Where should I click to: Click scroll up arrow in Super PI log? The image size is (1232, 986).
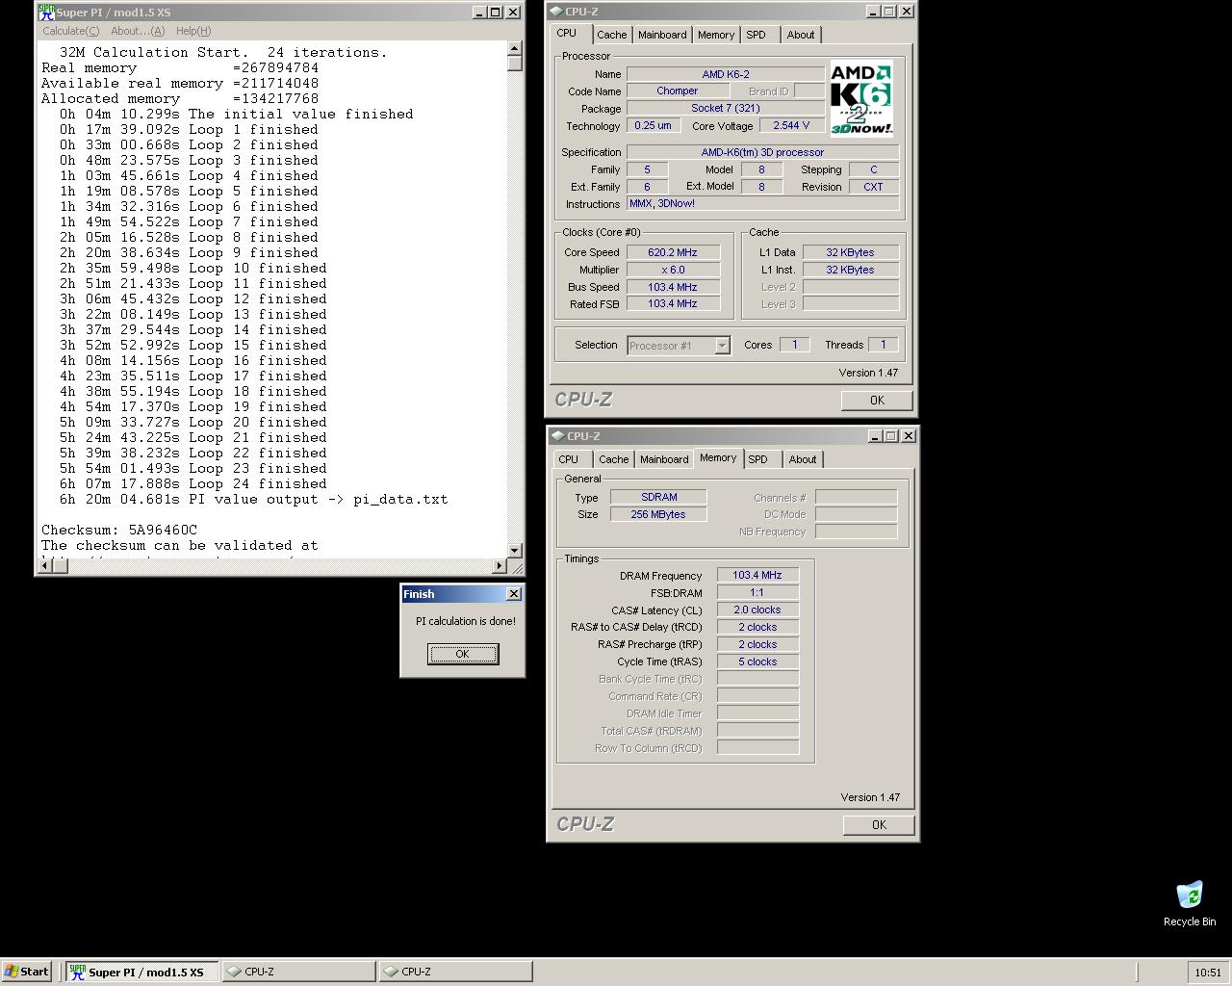pyautogui.click(x=515, y=48)
